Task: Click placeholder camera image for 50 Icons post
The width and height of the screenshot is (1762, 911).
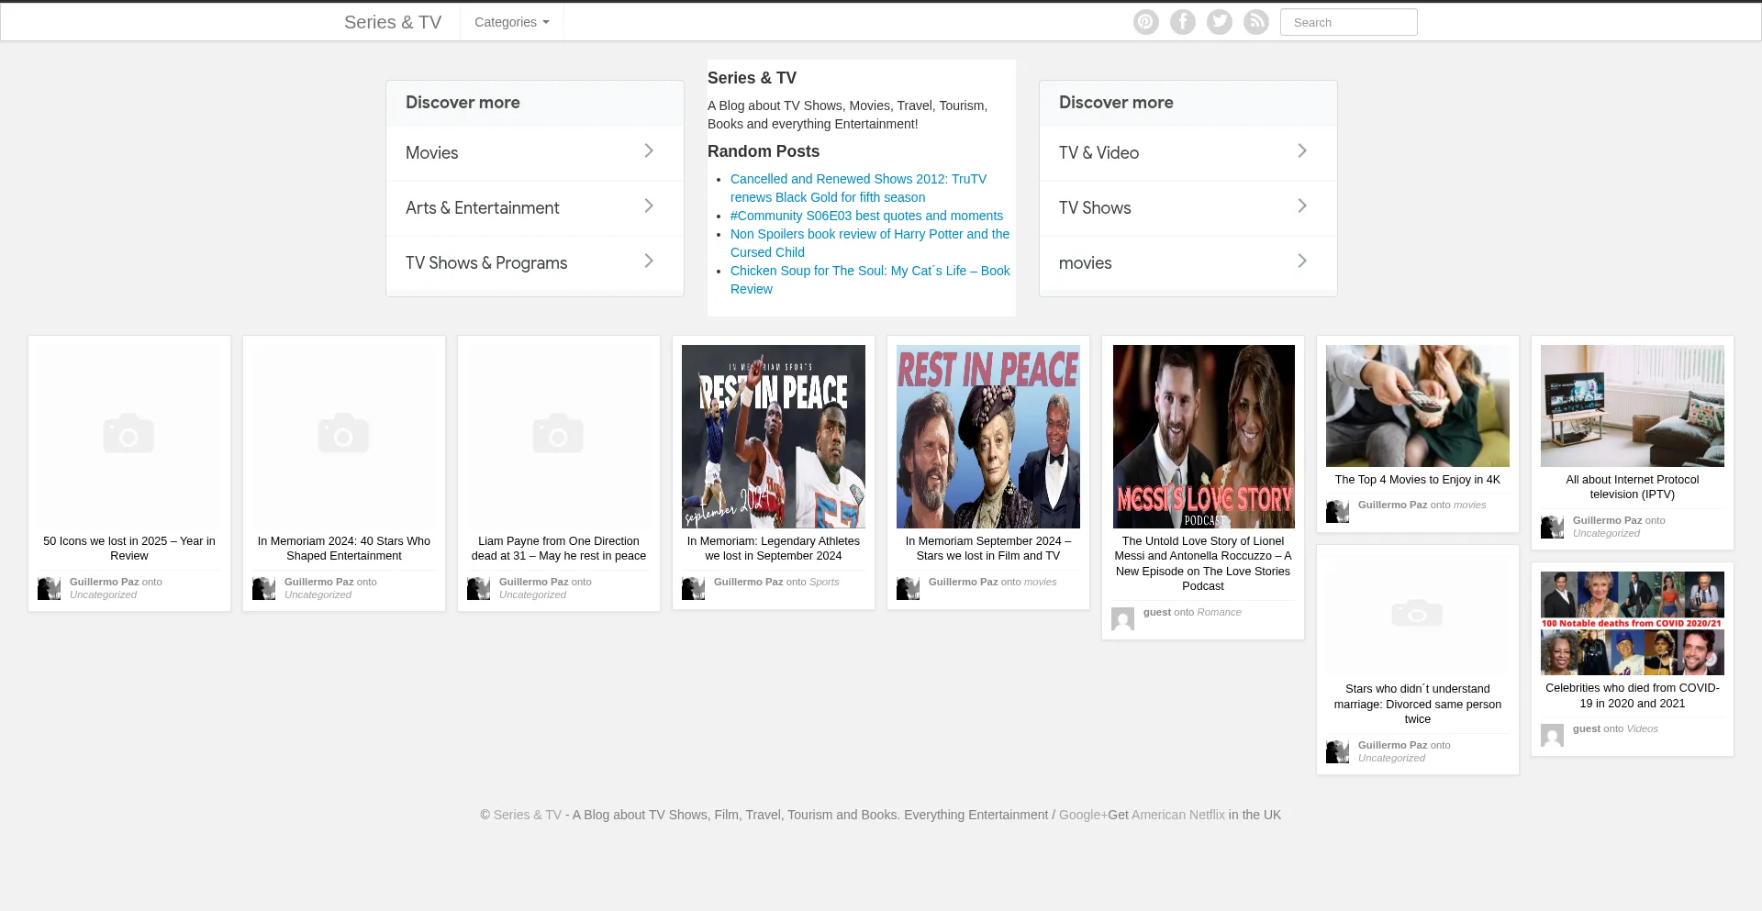Action: 129,437
